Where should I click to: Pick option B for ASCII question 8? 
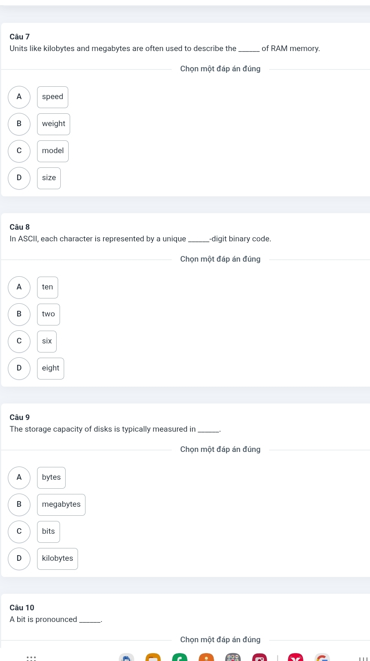pyautogui.click(x=19, y=315)
